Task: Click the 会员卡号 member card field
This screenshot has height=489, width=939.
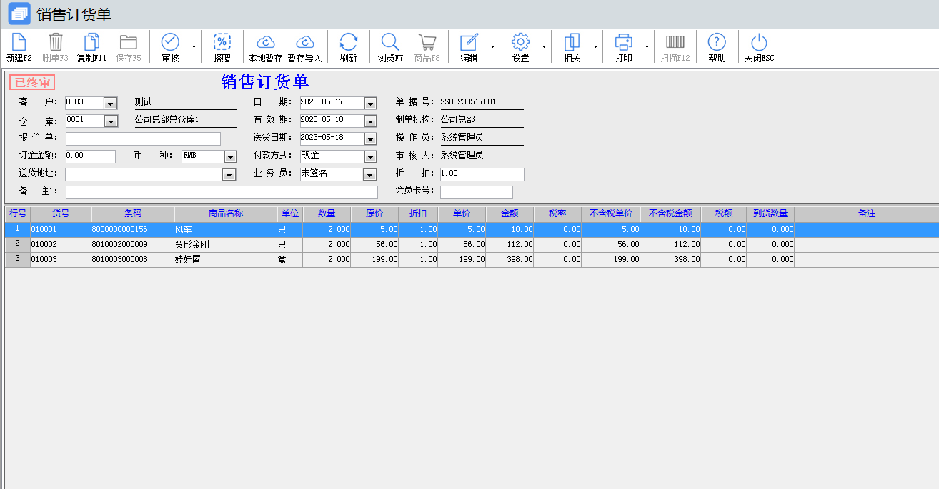Action: click(476, 192)
